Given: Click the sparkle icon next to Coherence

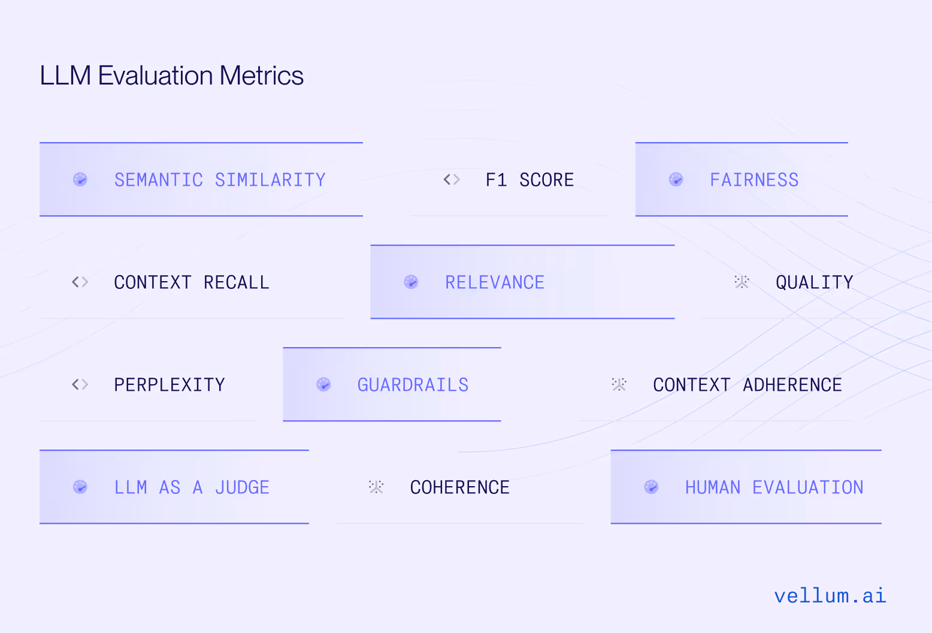Looking at the screenshot, I should click(x=376, y=487).
